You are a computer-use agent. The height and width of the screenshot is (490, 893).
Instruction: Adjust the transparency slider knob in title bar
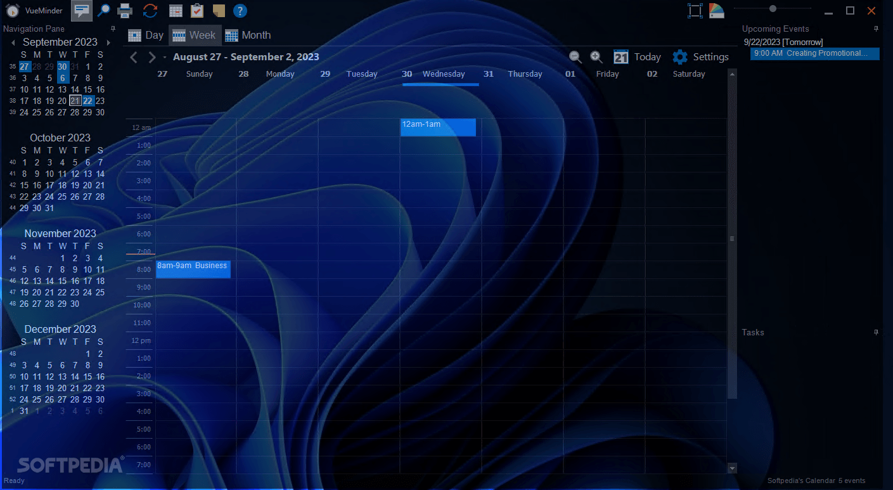773,9
